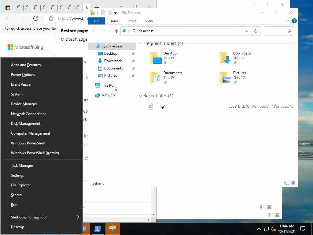Select the Desktop frequent folder icon
Screen dimensions: 313x235
pyautogui.click(x=156, y=58)
